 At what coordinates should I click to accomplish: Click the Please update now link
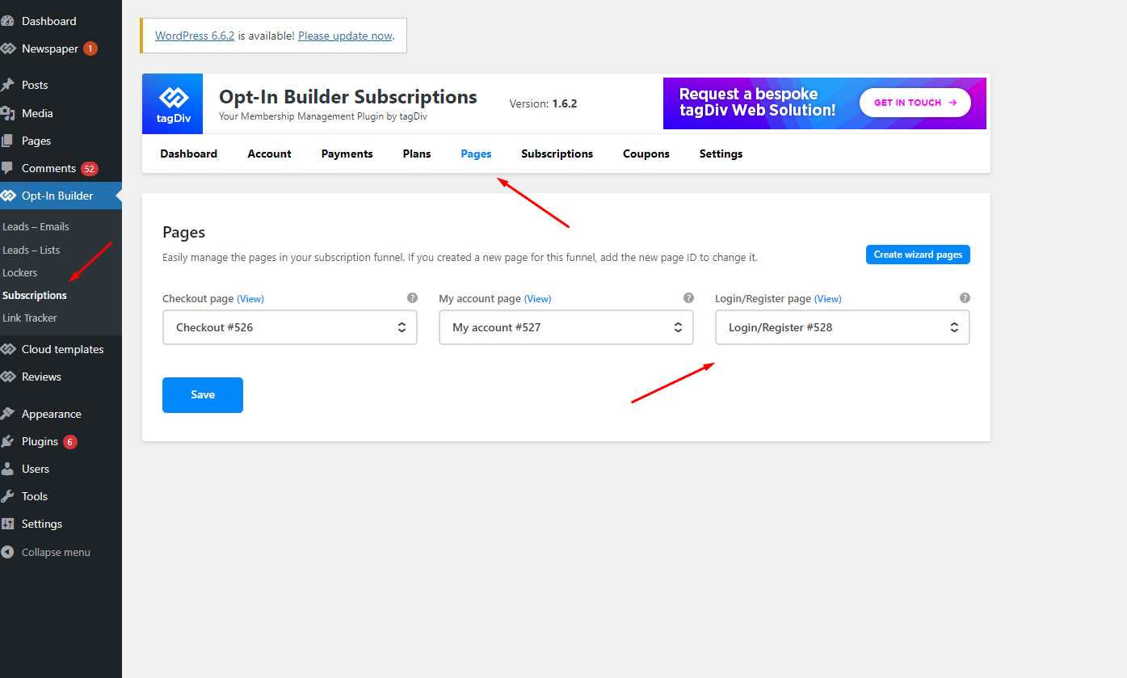345,36
